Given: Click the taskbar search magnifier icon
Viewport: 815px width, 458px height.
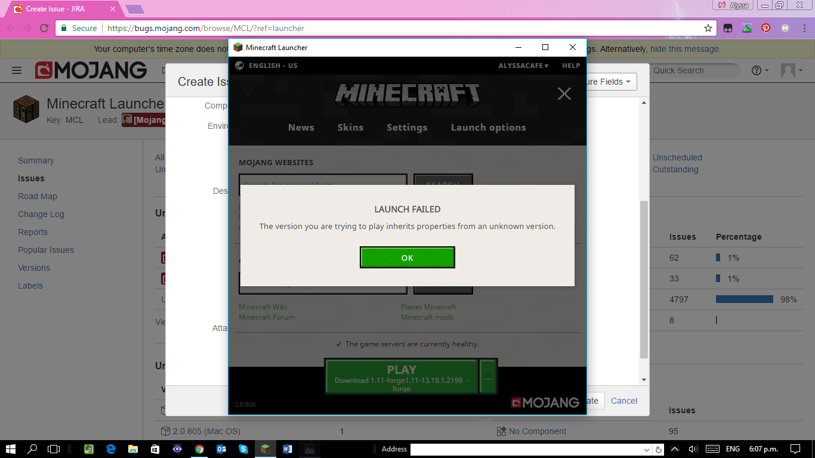Looking at the screenshot, I should pyautogui.click(x=32, y=449).
